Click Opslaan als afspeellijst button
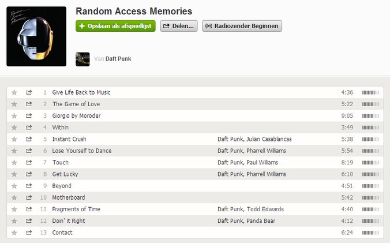The image size is (390, 243). tap(115, 26)
